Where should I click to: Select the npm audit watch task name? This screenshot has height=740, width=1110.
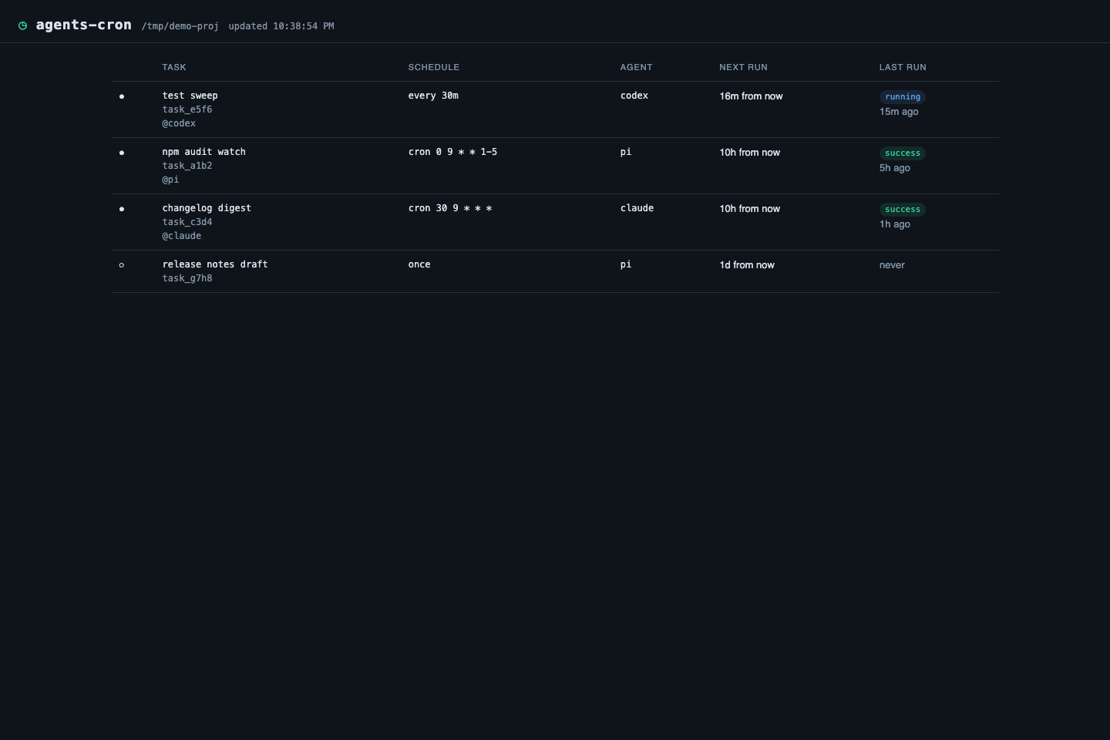click(x=204, y=152)
